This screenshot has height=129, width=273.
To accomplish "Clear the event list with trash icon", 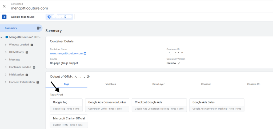I will click(39, 28).
